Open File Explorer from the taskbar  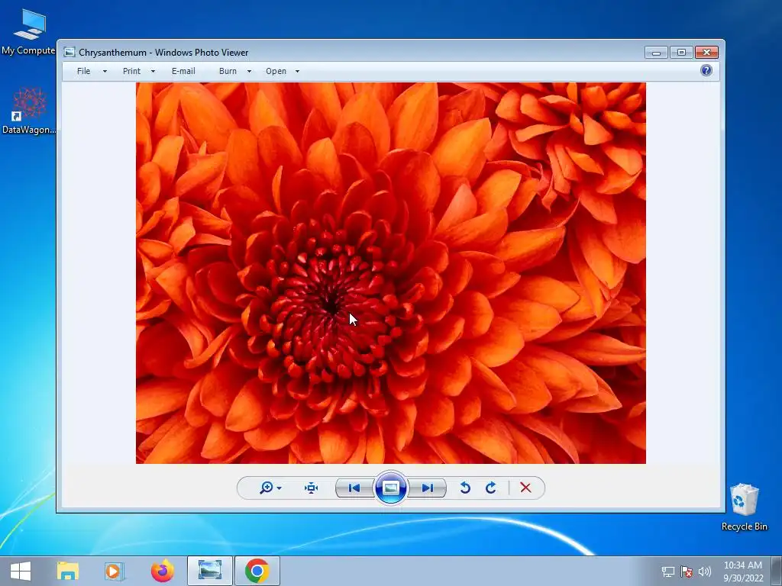pos(67,571)
